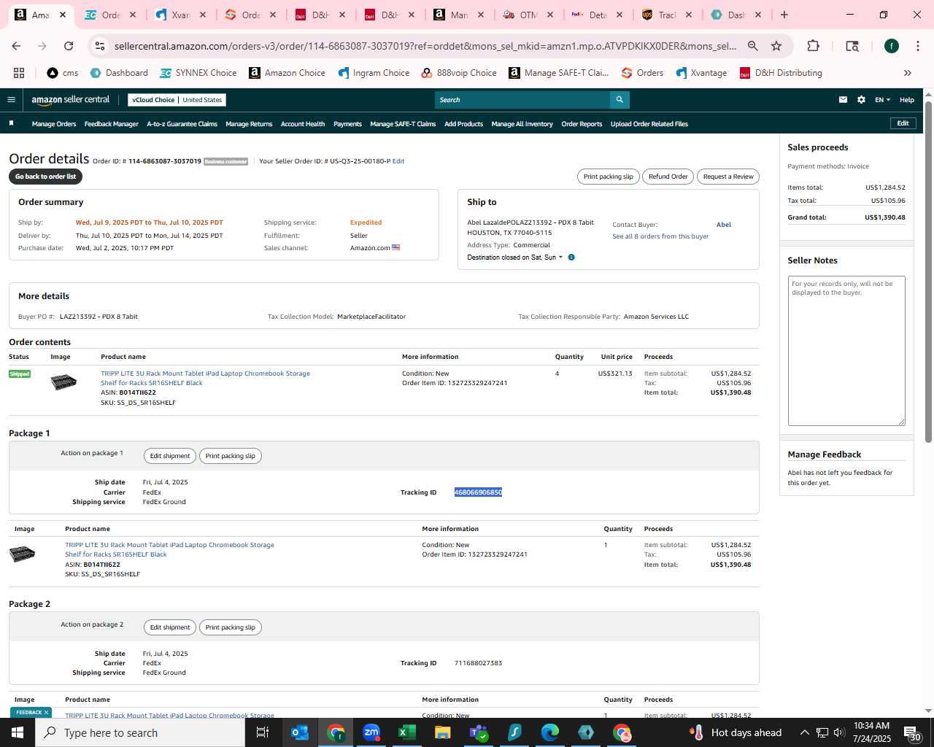Viewport: 934px width, 747px height.
Task: Click the Edit button in nav bar
Action: tap(903, 123)
